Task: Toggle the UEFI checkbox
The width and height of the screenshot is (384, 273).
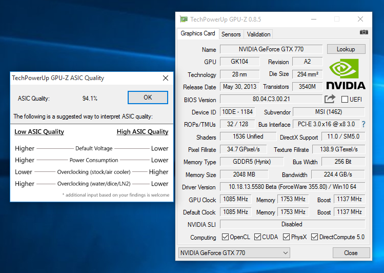Action: click(345, 99)
